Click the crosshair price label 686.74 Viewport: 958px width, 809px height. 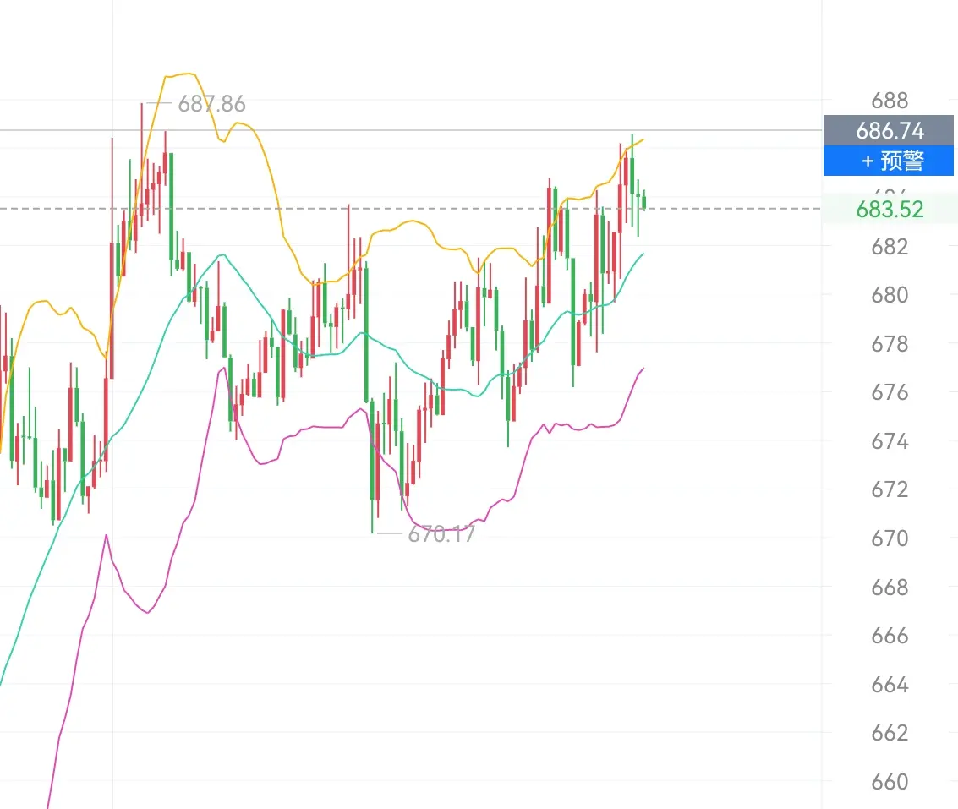pyautogui.click(x=889, y=131)
